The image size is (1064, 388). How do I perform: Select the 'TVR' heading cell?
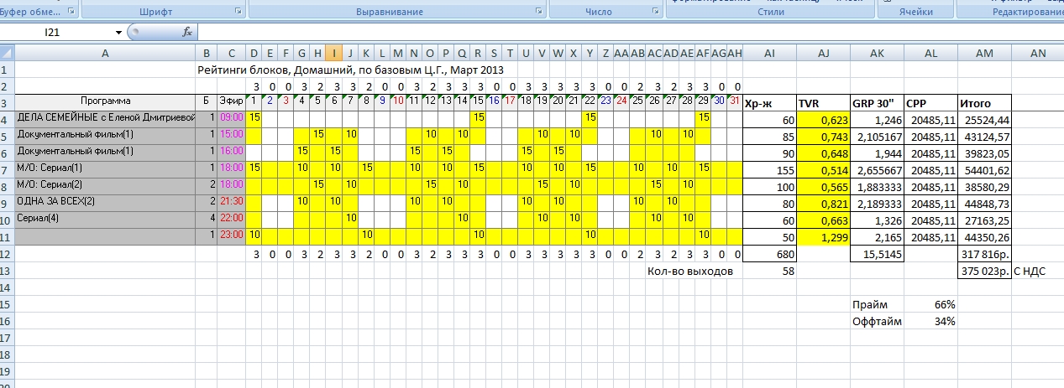823,102
